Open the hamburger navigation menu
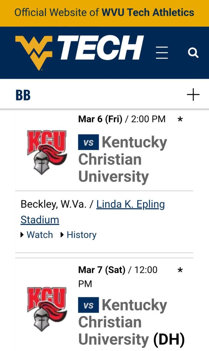 point(162,53)
